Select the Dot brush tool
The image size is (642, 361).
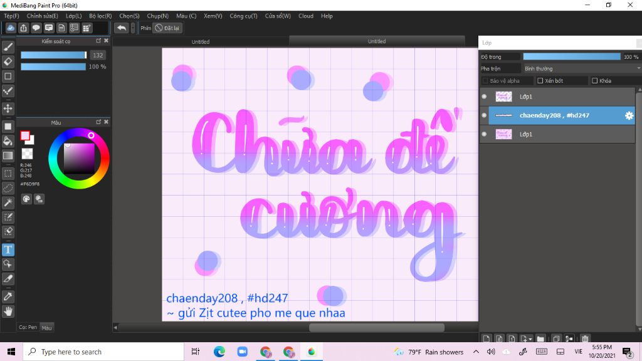pos(8,91)
